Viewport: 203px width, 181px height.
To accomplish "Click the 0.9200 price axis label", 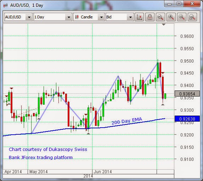I will pos(187,135).
